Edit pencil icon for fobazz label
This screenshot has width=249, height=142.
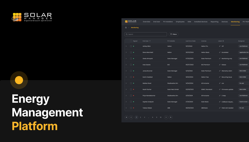(x=220, y=65)
